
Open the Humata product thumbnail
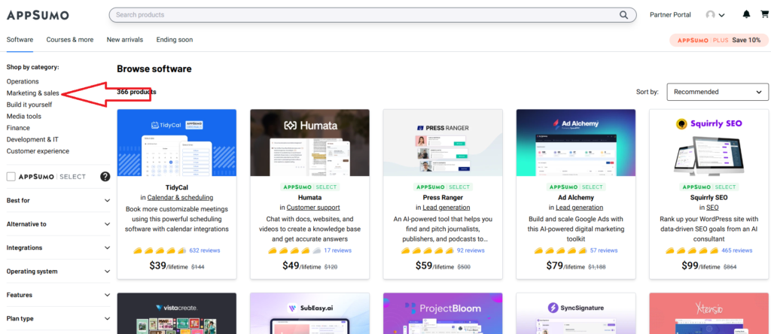pos(309,142)
